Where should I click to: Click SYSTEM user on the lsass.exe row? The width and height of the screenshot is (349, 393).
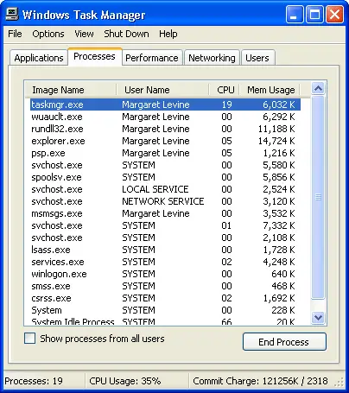point(138,250)
